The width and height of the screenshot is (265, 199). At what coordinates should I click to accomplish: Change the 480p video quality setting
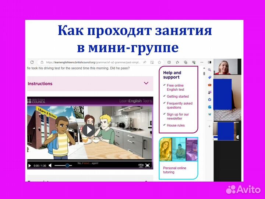141,165
